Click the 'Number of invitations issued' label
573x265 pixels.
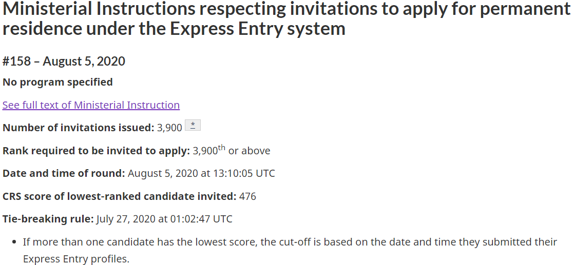pyautogui.click(x=78, y=128)
